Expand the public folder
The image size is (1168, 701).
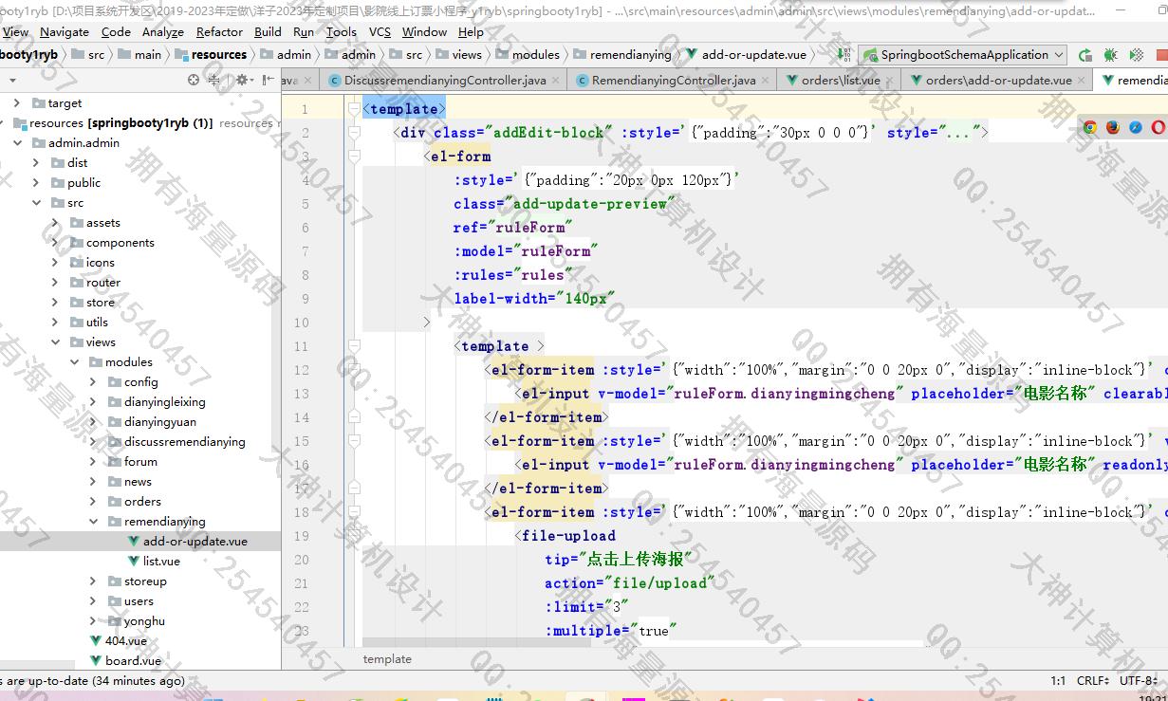click(x=36, y=182)
